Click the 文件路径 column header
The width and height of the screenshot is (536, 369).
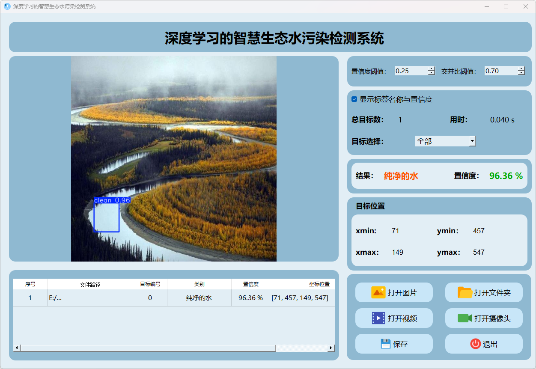[x=90, y=284]
